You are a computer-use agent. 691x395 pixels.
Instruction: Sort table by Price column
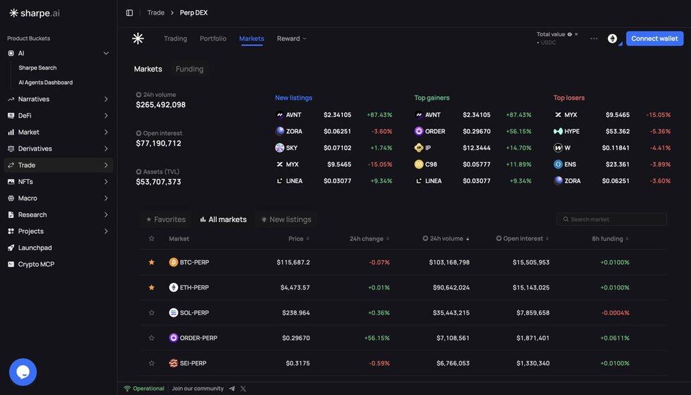click(299, 239)
